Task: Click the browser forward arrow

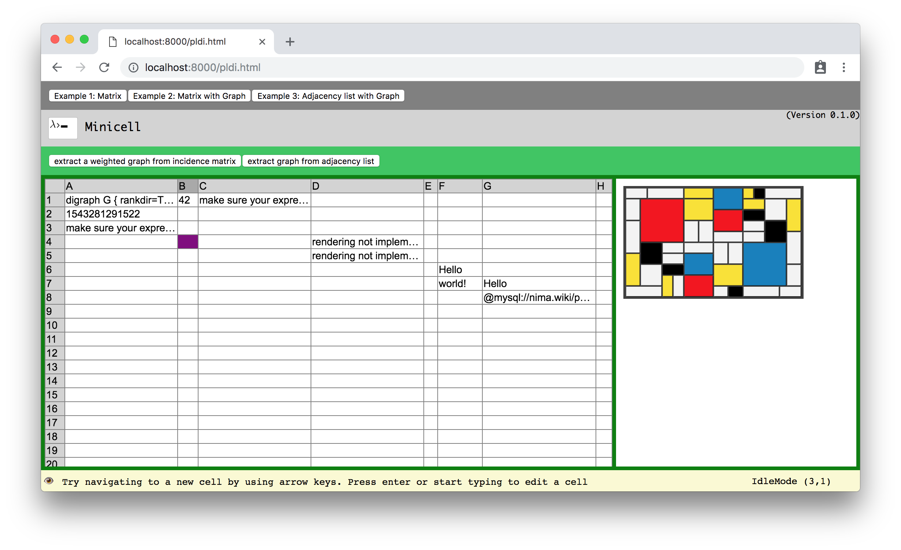Action: (x=81, y=67)
